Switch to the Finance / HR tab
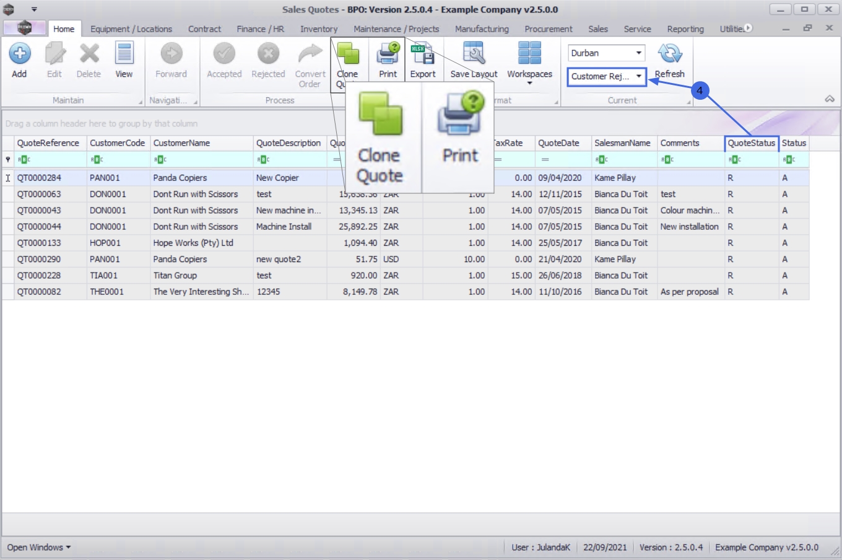The image size is (842, 560). [261, 29]
